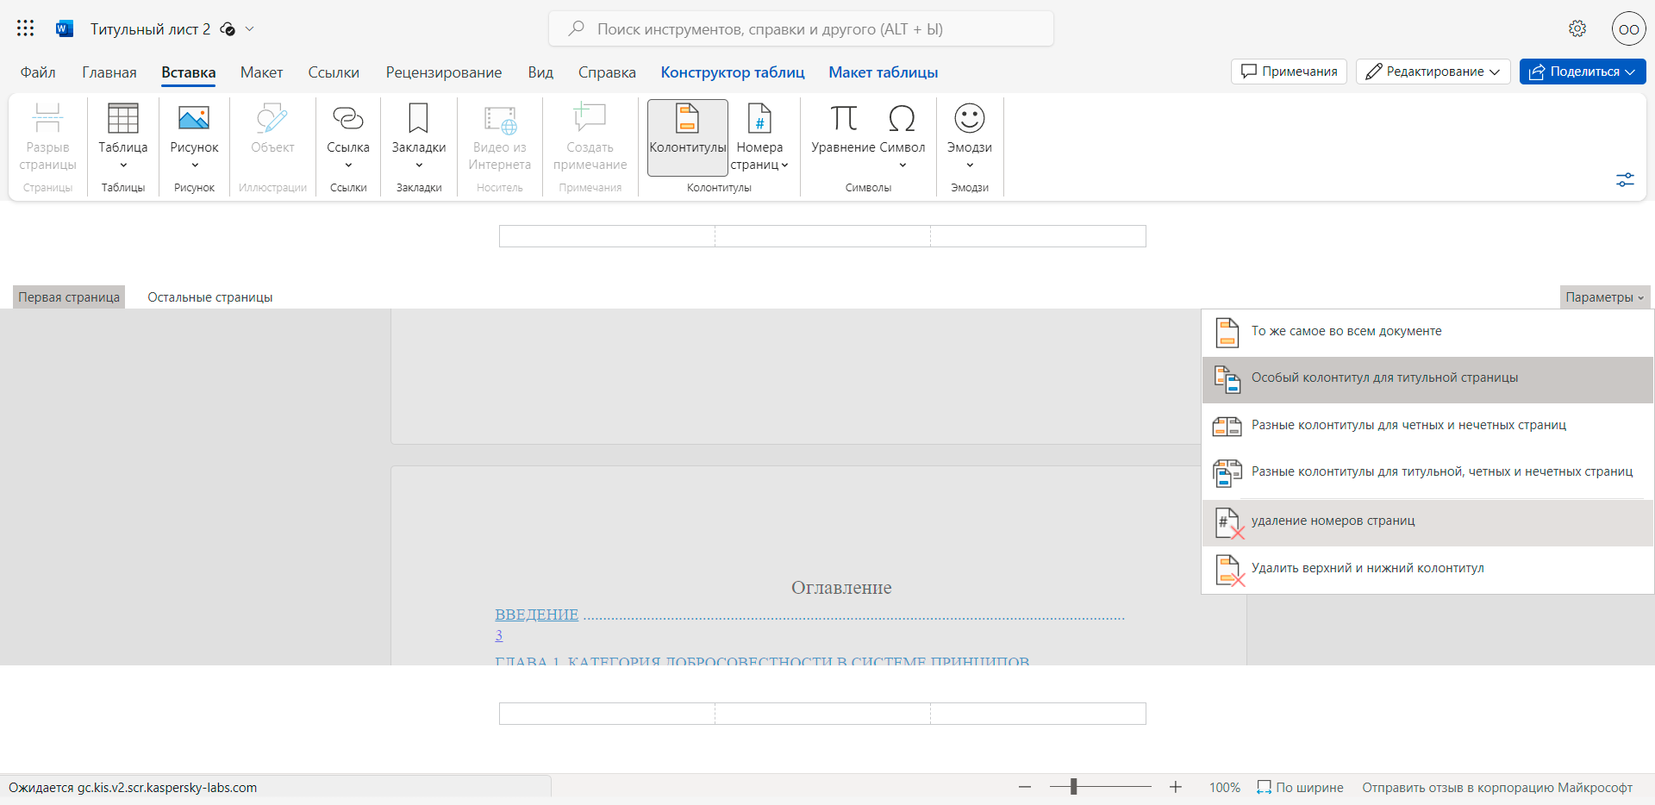
Task: Open the Закладки bookmark tool
Action: coord(419,137)
